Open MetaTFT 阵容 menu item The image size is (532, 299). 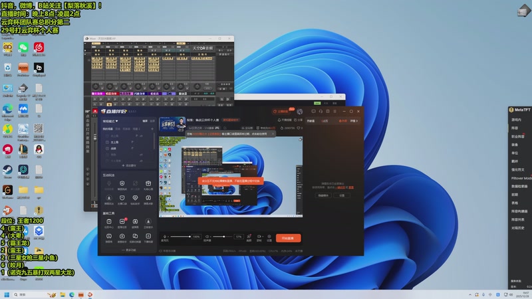pos(515,128)
